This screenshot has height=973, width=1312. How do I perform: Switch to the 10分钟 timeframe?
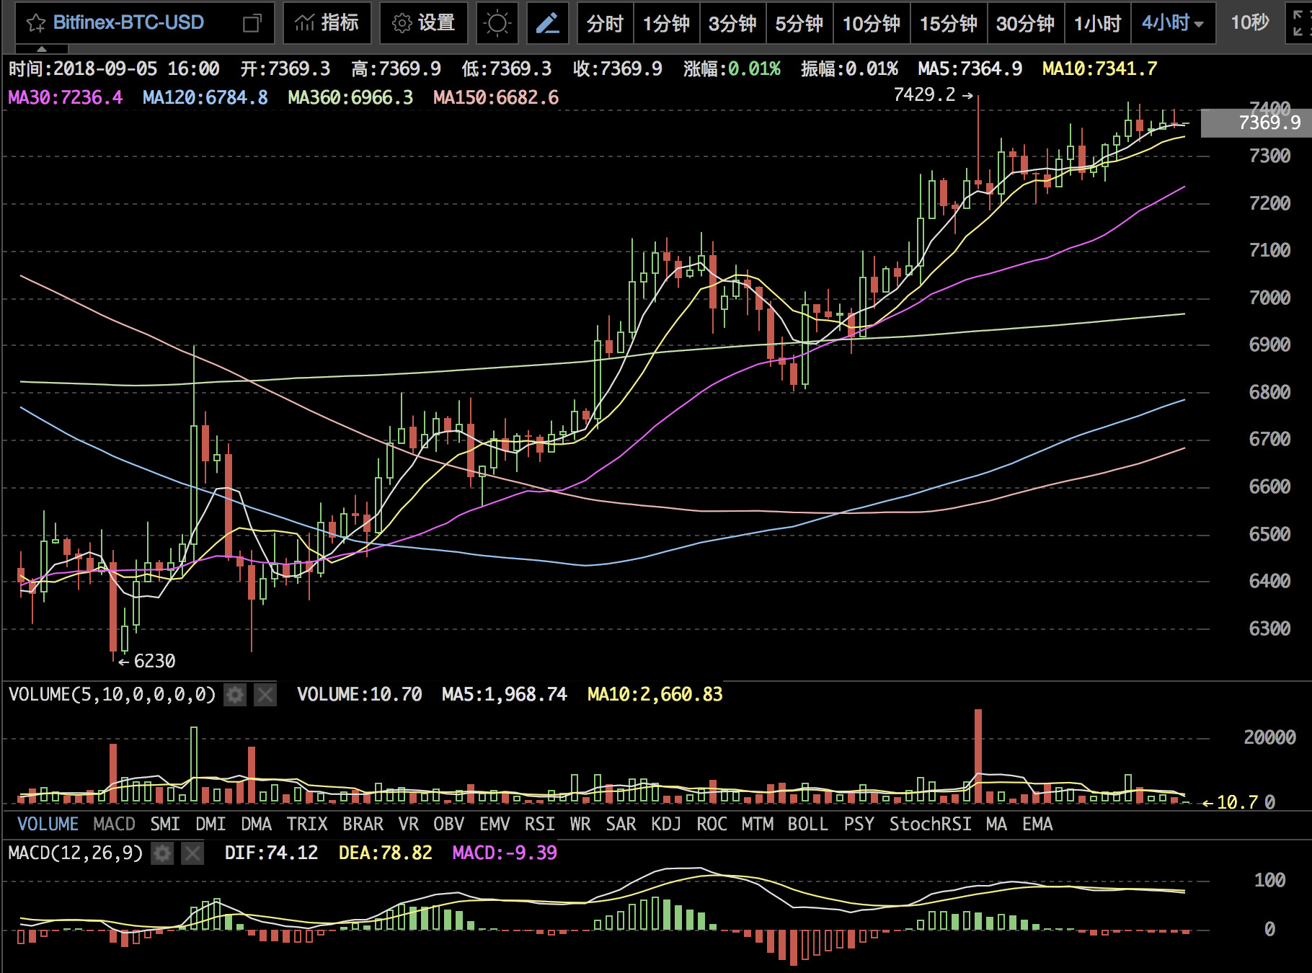point(872,23)
